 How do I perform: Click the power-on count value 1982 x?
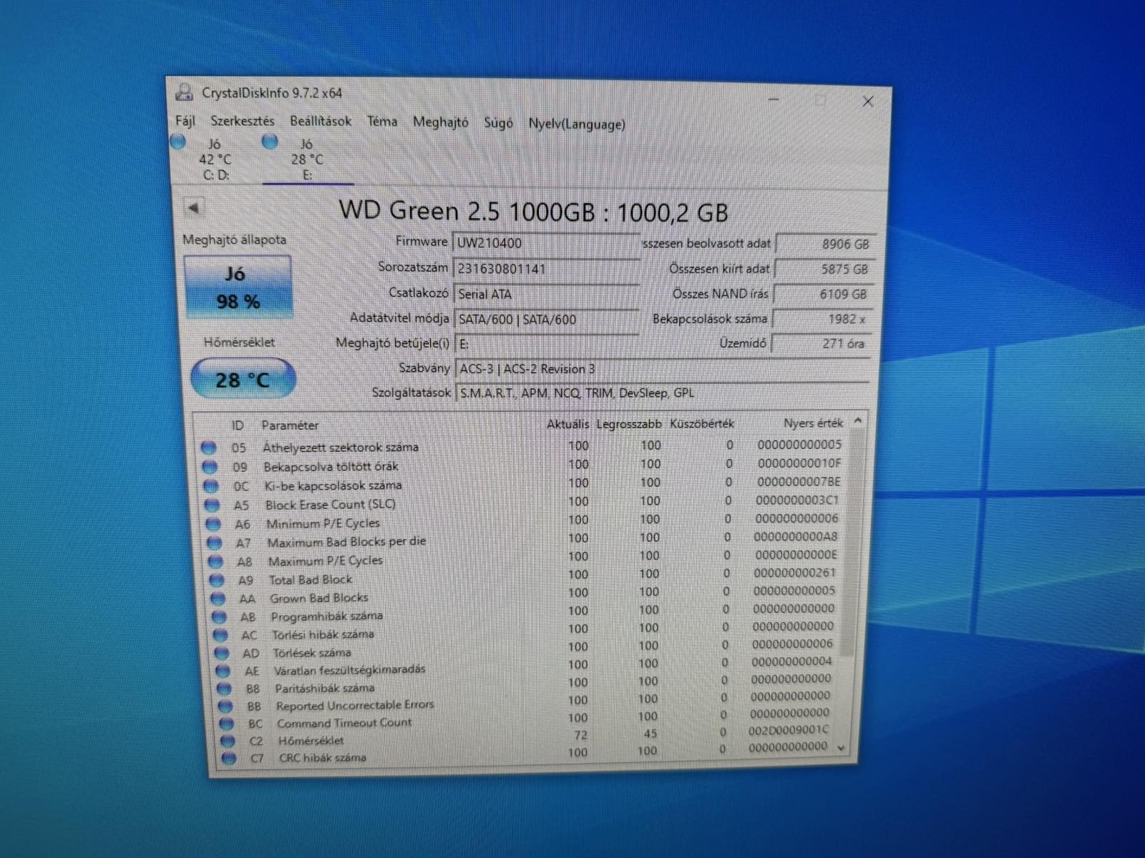click(822, 319)
